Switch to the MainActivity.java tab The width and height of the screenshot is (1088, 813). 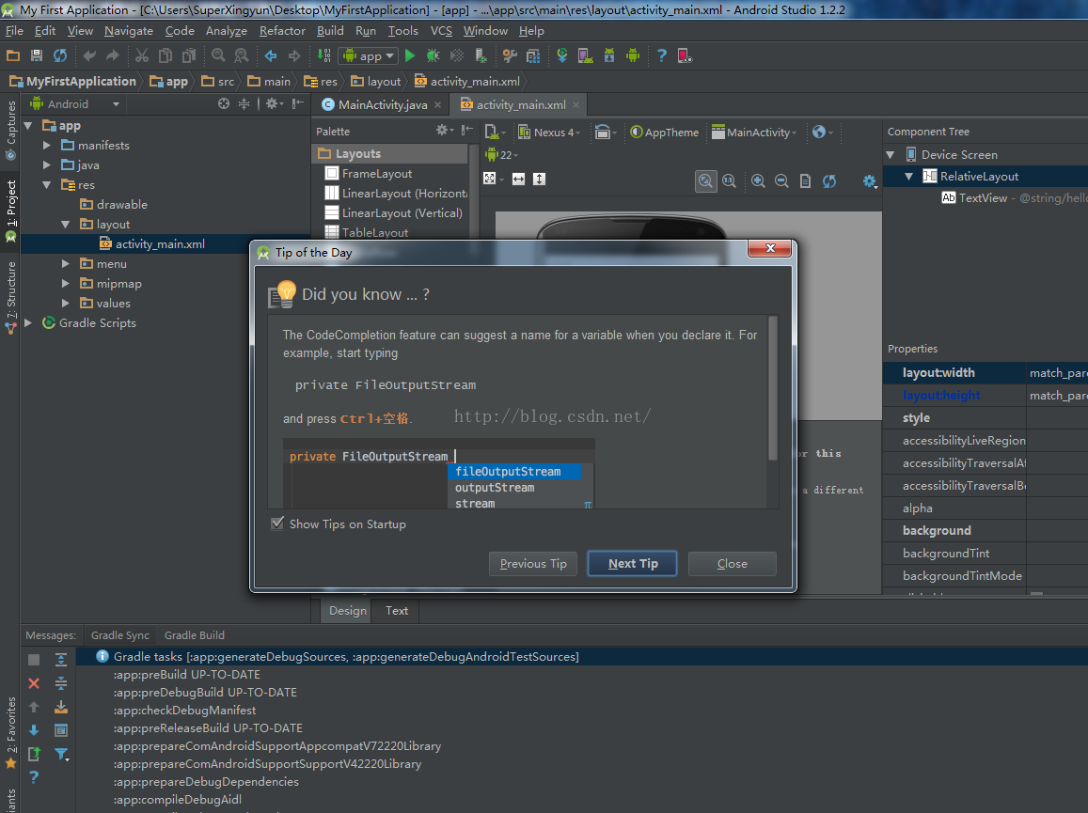pos(382,105)
